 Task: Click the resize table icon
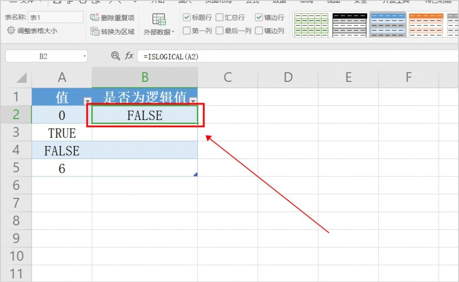pyautogui.click(x=11, y=30)
